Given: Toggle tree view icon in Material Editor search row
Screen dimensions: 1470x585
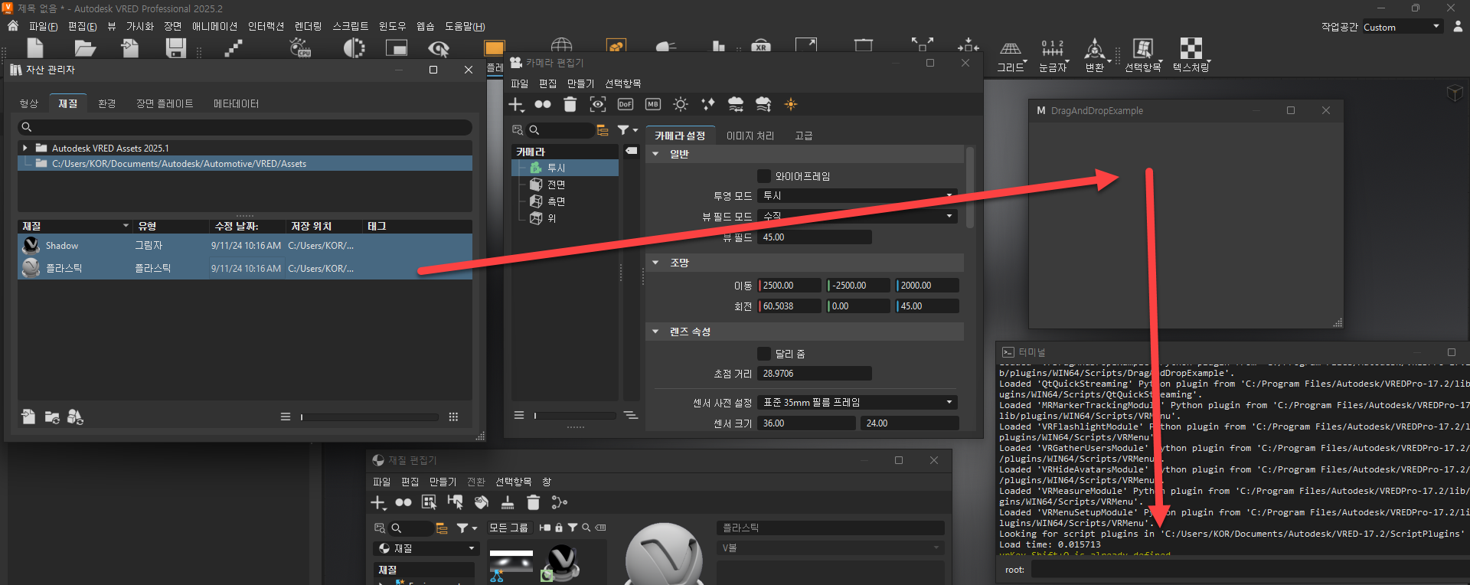Looking at the screenshot, I should click(442, 528).
